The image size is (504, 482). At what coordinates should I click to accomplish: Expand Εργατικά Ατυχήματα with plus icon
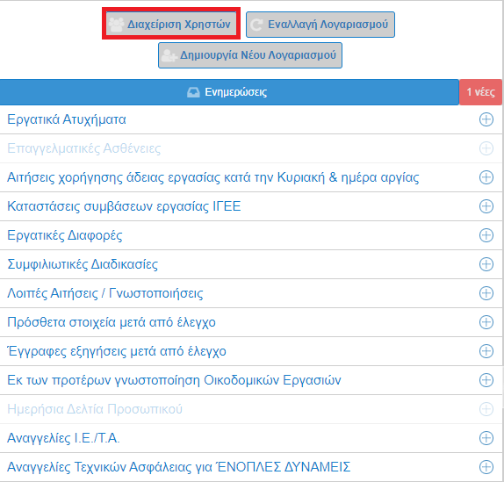coord(486,119)
